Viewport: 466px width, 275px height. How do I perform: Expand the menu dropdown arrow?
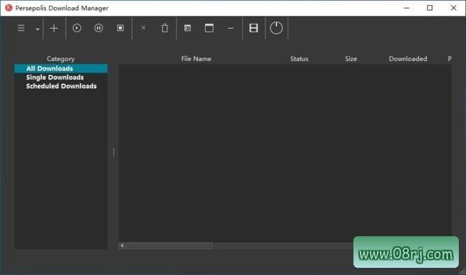click(38, 29)
